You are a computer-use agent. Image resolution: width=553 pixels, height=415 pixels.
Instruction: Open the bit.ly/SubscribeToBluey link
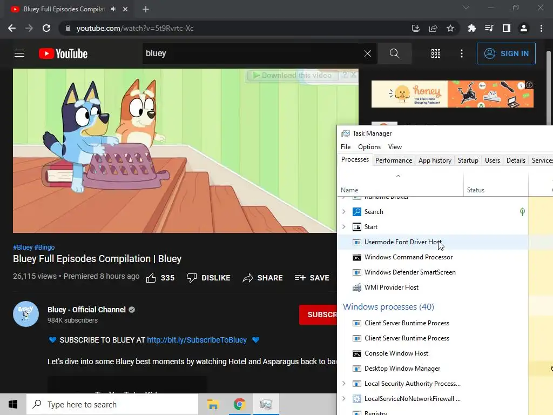click(x=197, y=340)
